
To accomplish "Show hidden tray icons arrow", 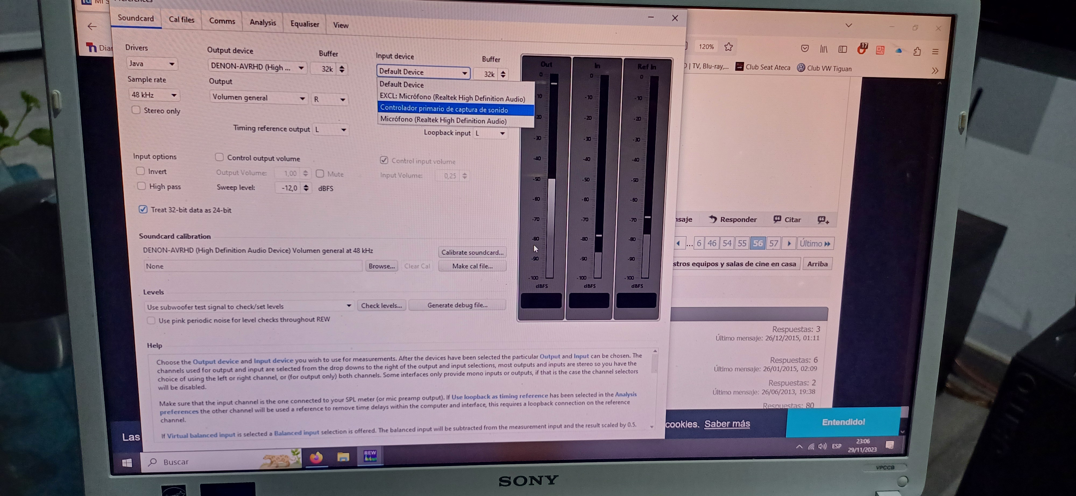I will pyautogui.click(x=799, y=446).
